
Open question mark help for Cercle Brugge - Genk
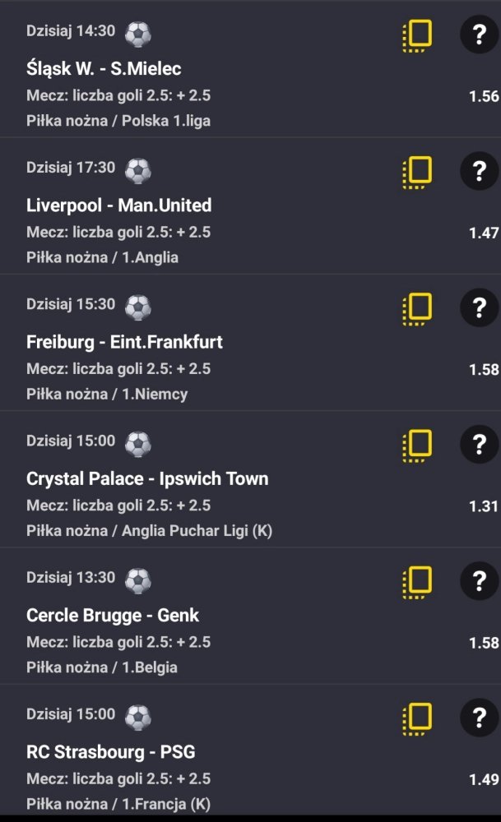pyautogui.click(x=479, y=581)
